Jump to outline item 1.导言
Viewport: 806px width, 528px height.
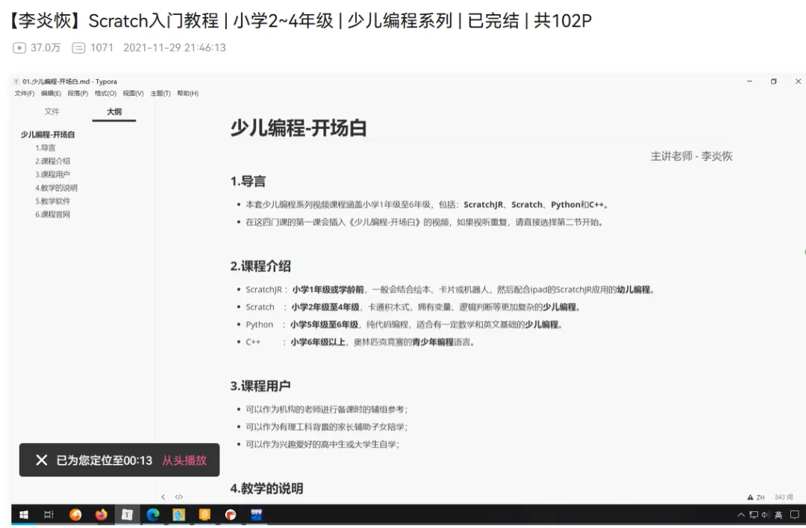[46, 148]
